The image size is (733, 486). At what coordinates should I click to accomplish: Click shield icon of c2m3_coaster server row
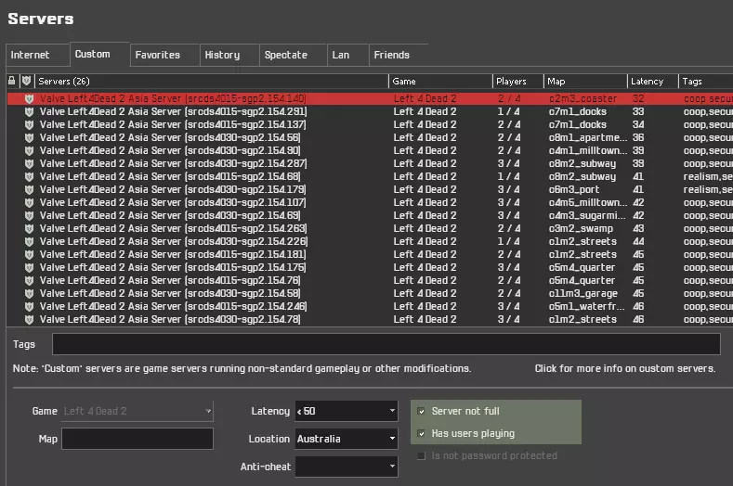click(30, 98)
